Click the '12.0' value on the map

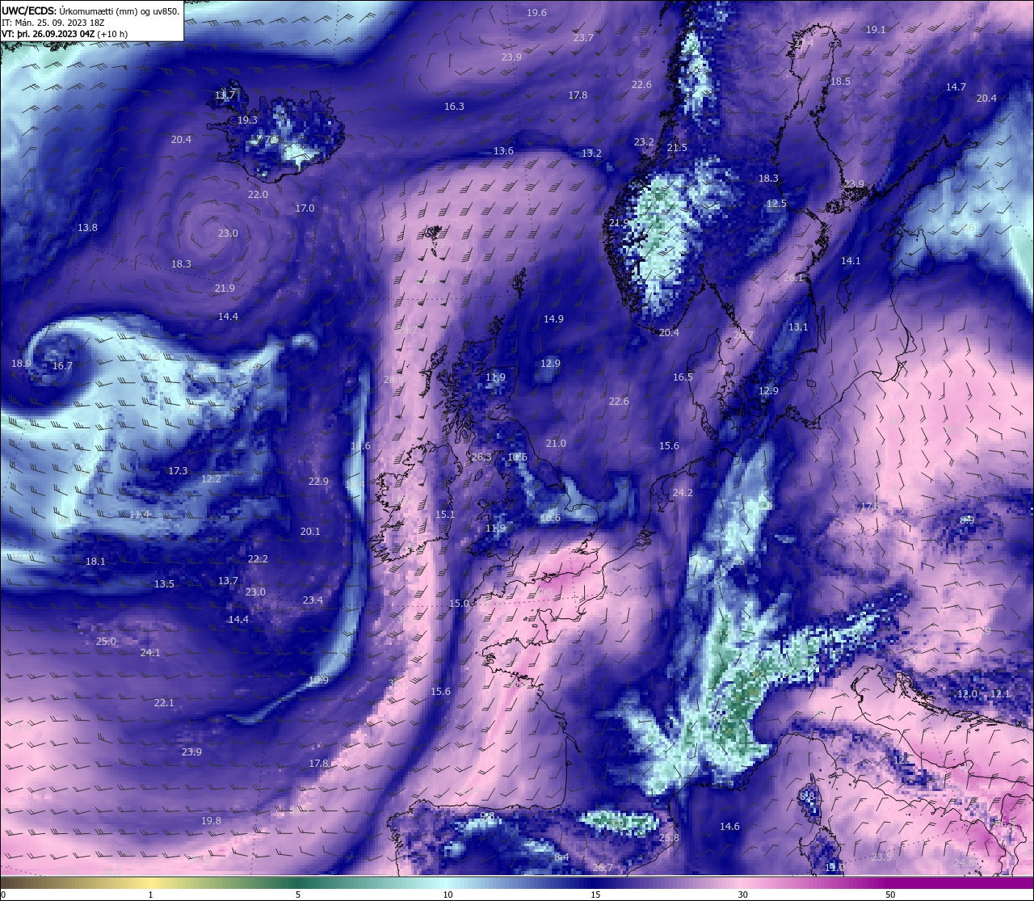(x=967, y=694)
